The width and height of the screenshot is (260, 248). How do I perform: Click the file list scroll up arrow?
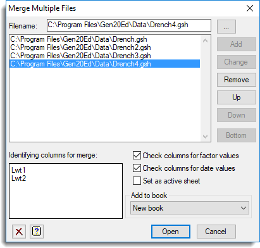point(205,40)
